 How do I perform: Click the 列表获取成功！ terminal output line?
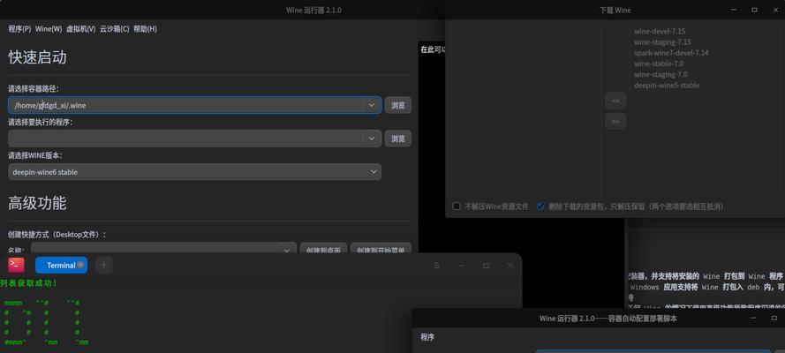pos(28,283)
